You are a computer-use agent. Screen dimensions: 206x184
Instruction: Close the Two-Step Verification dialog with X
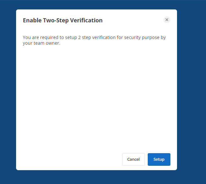click(x=167, y=20)
